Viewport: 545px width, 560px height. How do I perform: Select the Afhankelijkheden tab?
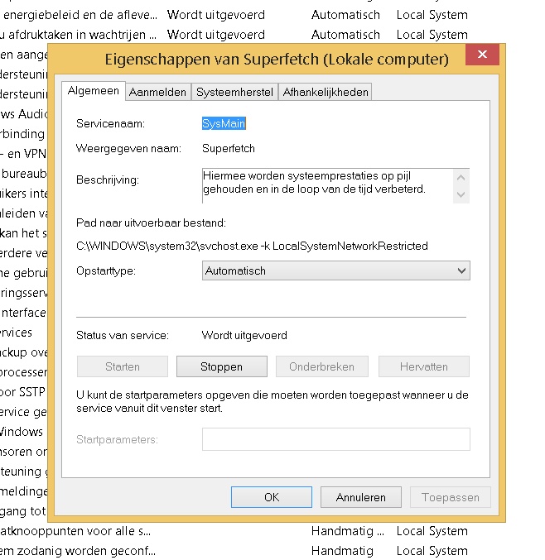pyautogui.click(x=326, y=92)
